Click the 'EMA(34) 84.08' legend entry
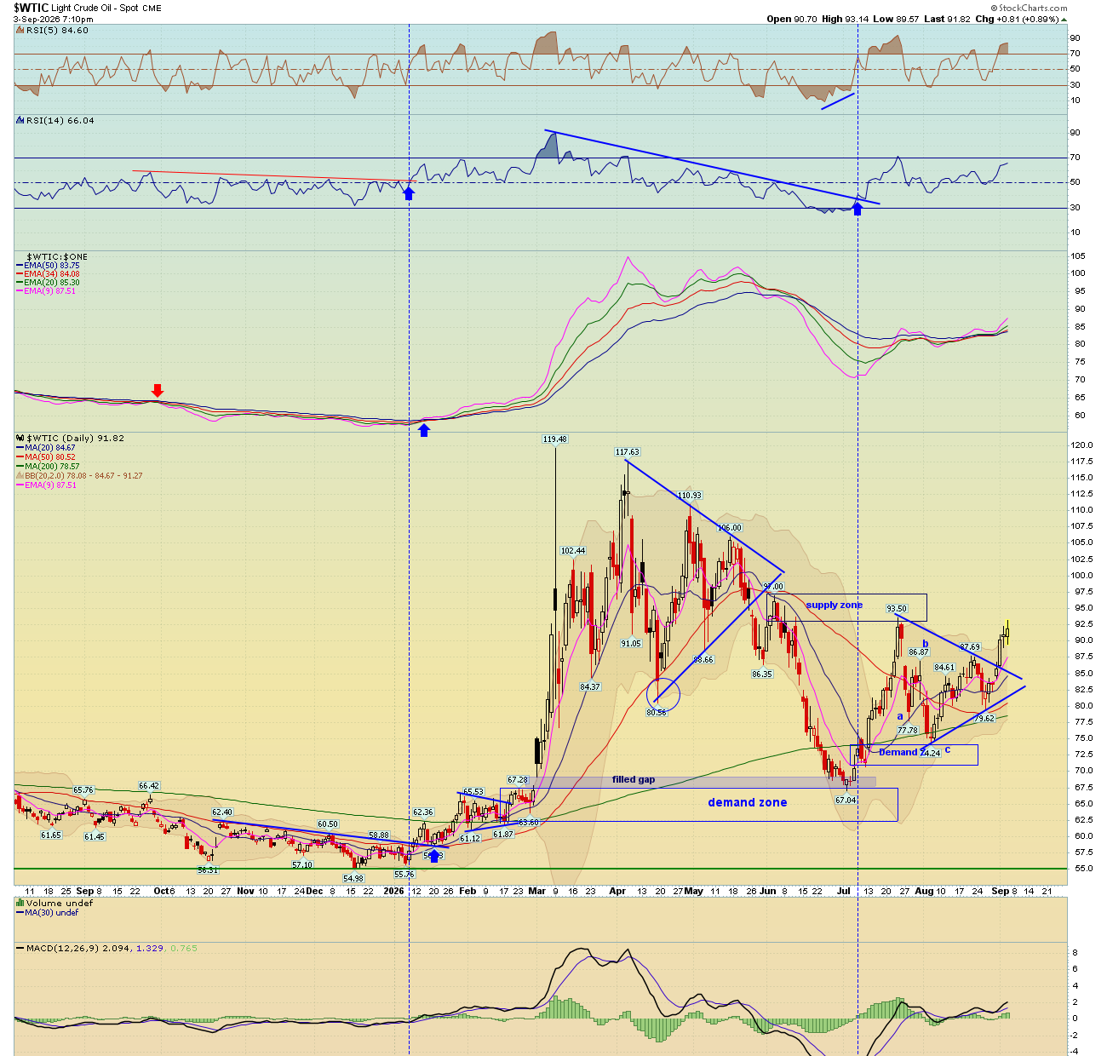Image resolution: width=1107 pixels, height=1056 pixels. point(48,274)
